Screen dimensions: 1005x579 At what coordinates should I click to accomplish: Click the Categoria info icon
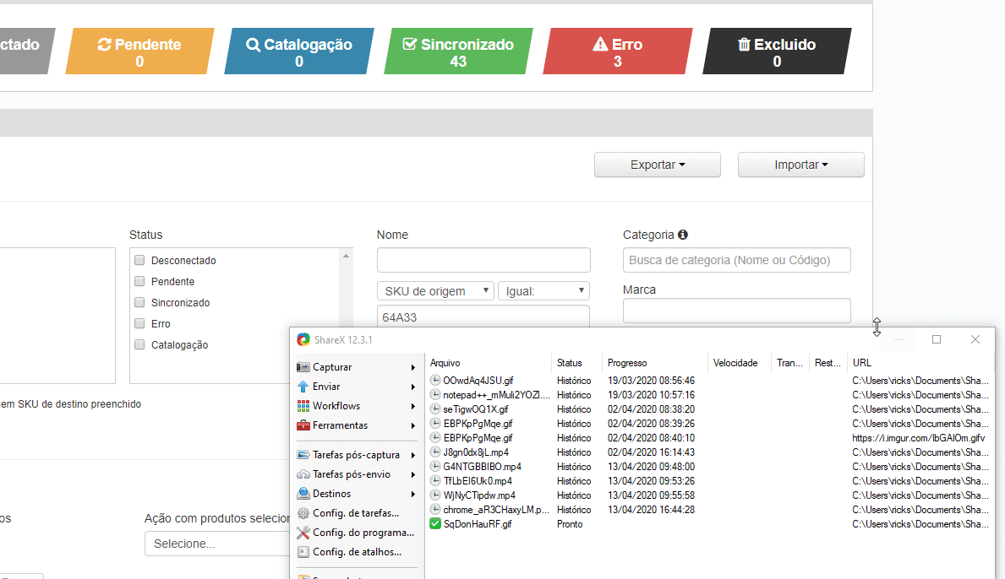coord(683,235)
